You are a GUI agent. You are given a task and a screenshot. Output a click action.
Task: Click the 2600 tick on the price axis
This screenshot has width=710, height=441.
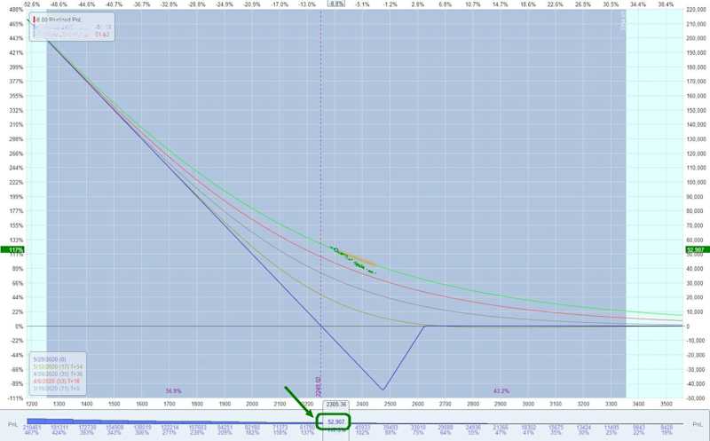tap(417, 404)
